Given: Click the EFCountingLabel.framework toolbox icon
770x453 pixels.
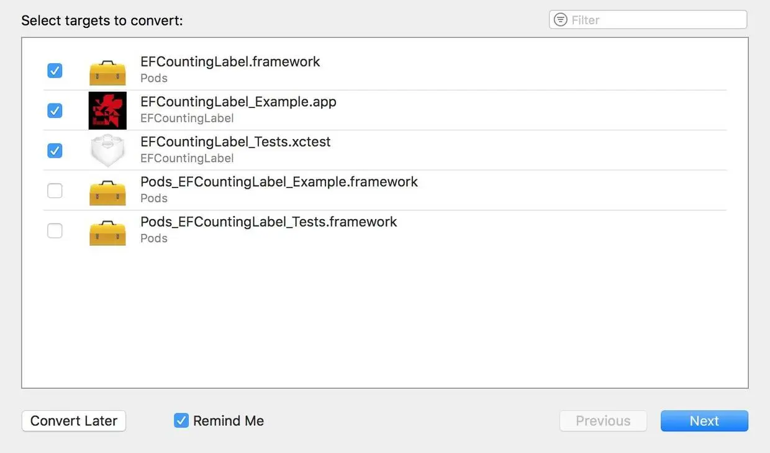Looking at the screenshot, I should [x=107, y=73].
